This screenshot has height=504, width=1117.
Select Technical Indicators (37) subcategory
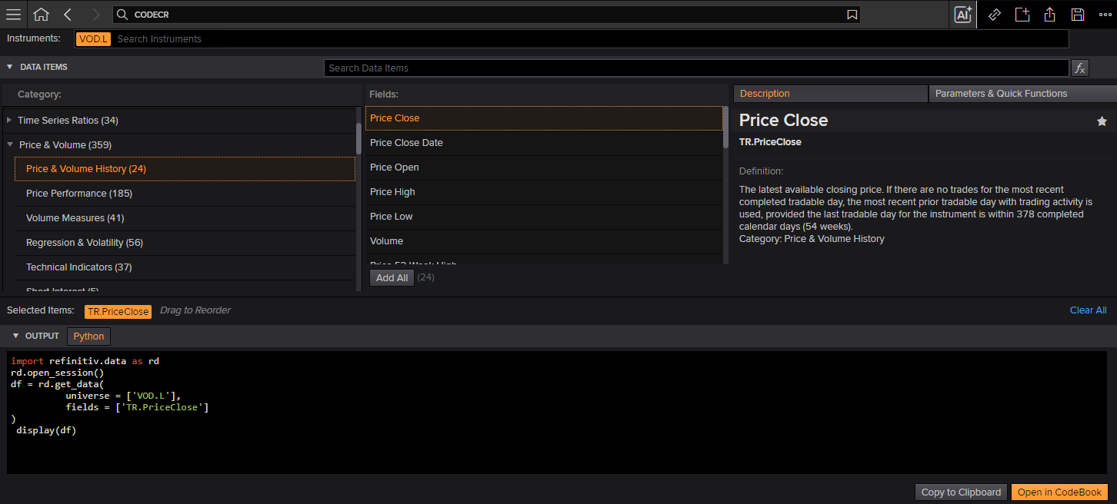pos(185,267)
